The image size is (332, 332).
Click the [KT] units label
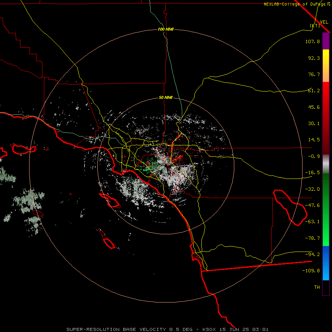point(315,25)
